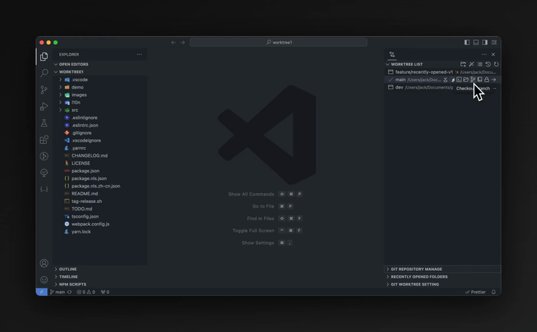Click the open-folder icon on main worktree row
The width and height of the screenshot is (537, 332).
point(466,79)
